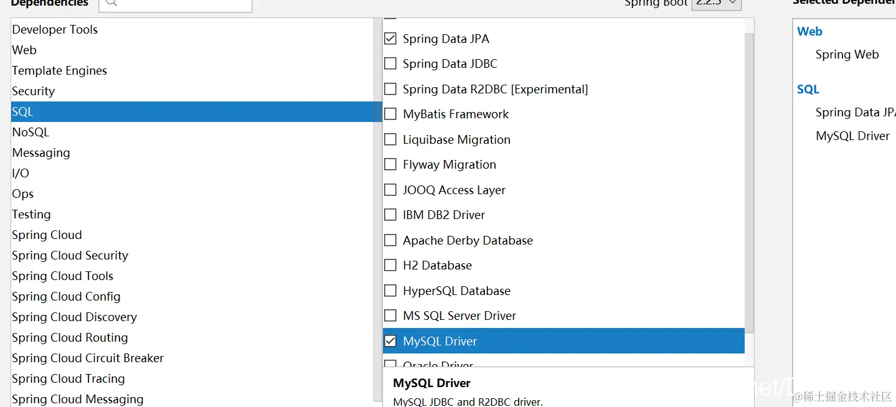This screenshot has height=407, width=896.
Task: Click the magnifier icon in the search field
Action: pyautogui.click(x=110, y=2)
